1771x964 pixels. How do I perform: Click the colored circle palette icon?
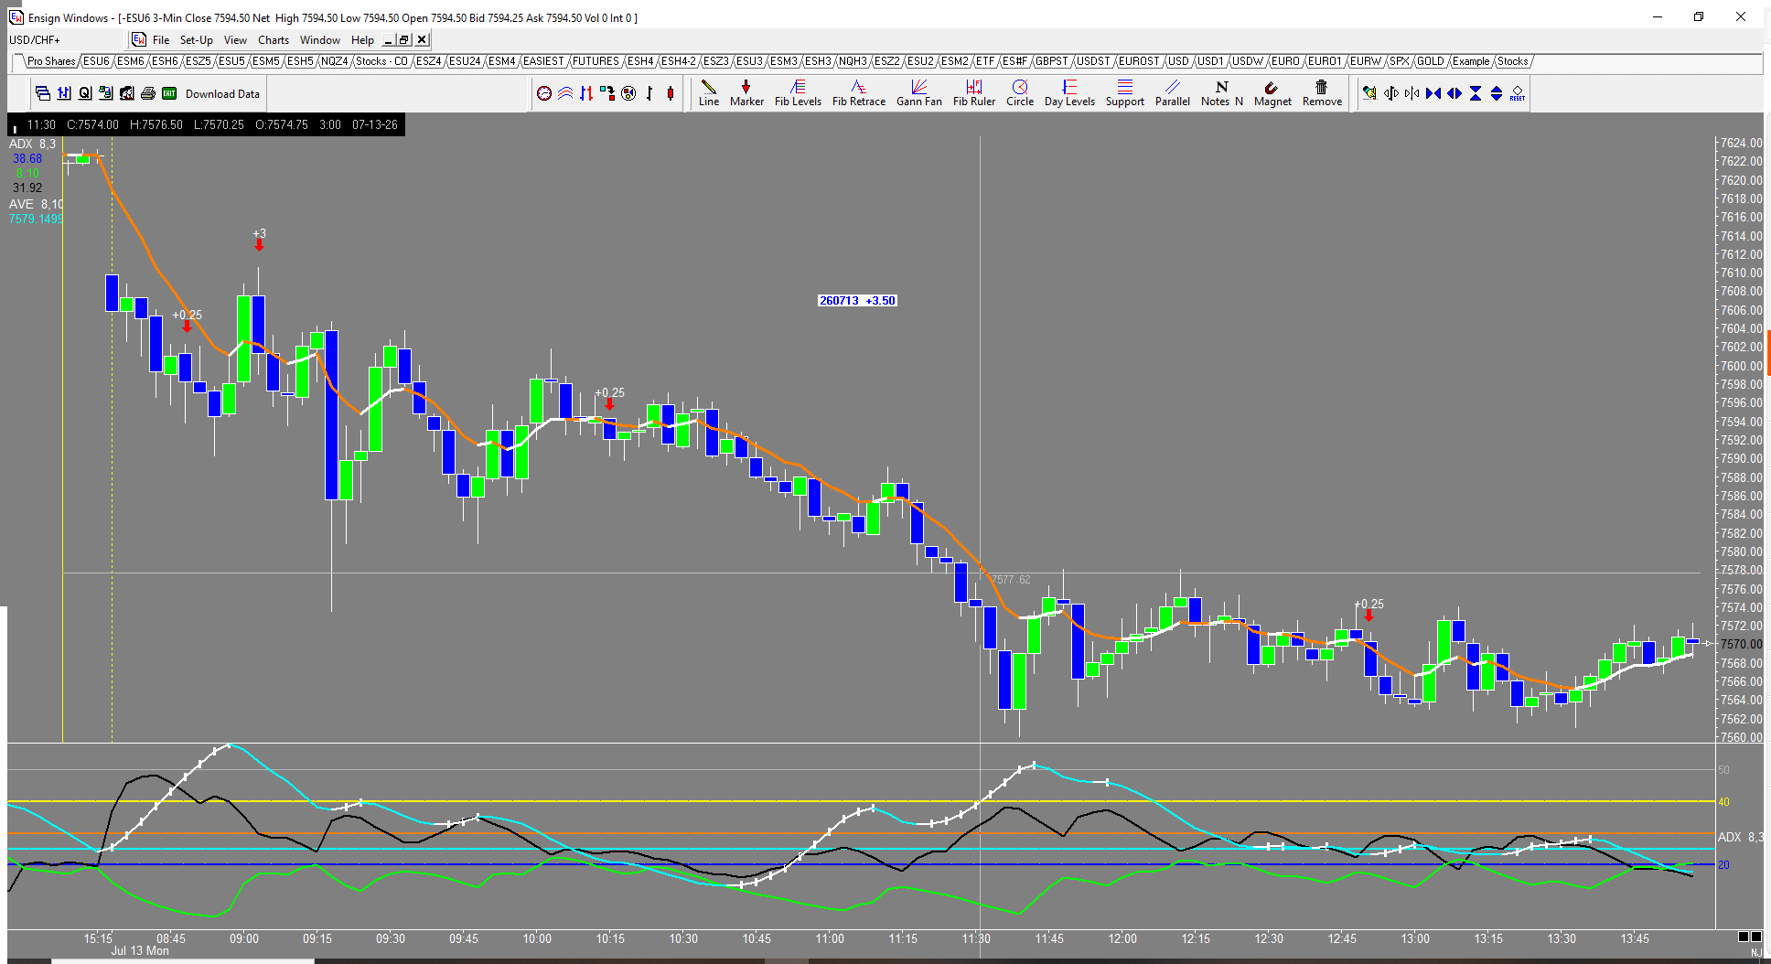pyautogui.click(x=628, y=93)
